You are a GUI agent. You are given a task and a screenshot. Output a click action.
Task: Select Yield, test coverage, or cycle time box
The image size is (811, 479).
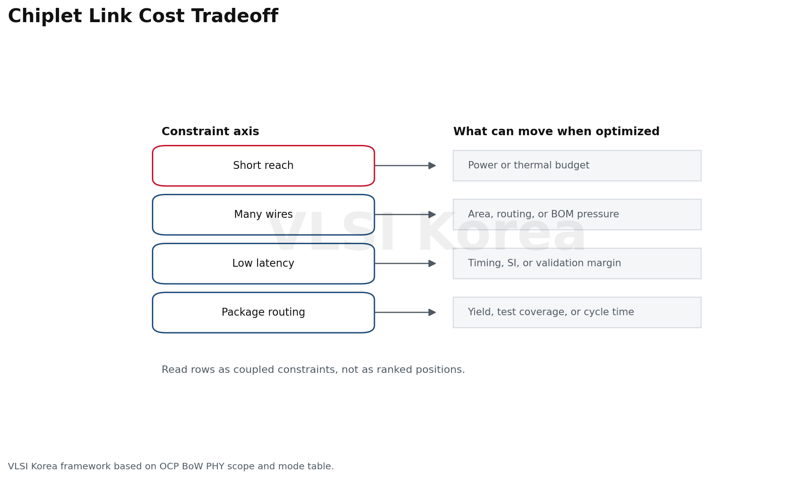click(577, 312)
